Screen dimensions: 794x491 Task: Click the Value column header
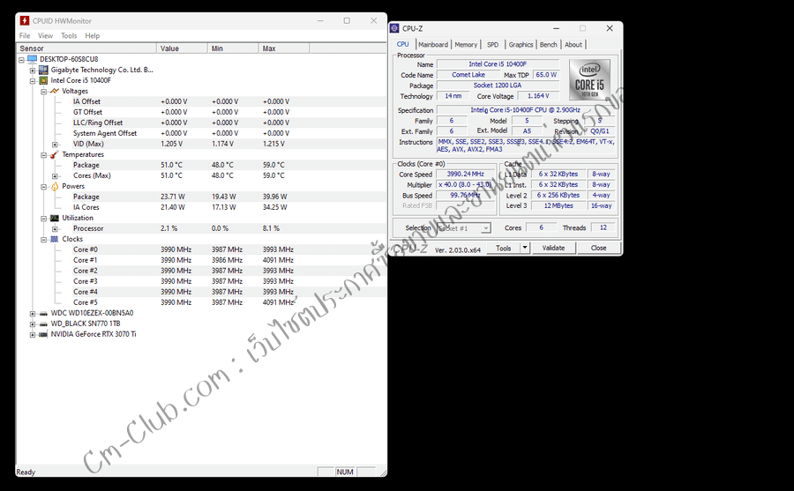183,48
